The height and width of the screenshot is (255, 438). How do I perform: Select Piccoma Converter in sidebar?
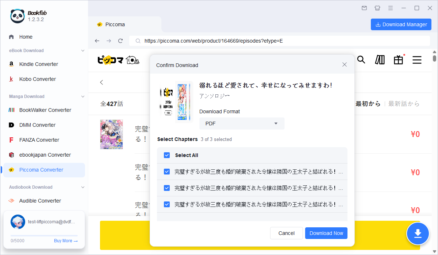pos(44,170)
